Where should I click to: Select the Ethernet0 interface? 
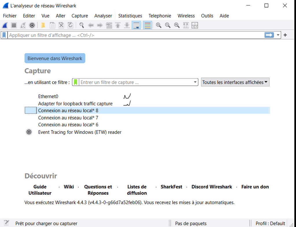[x=48, y=96]
